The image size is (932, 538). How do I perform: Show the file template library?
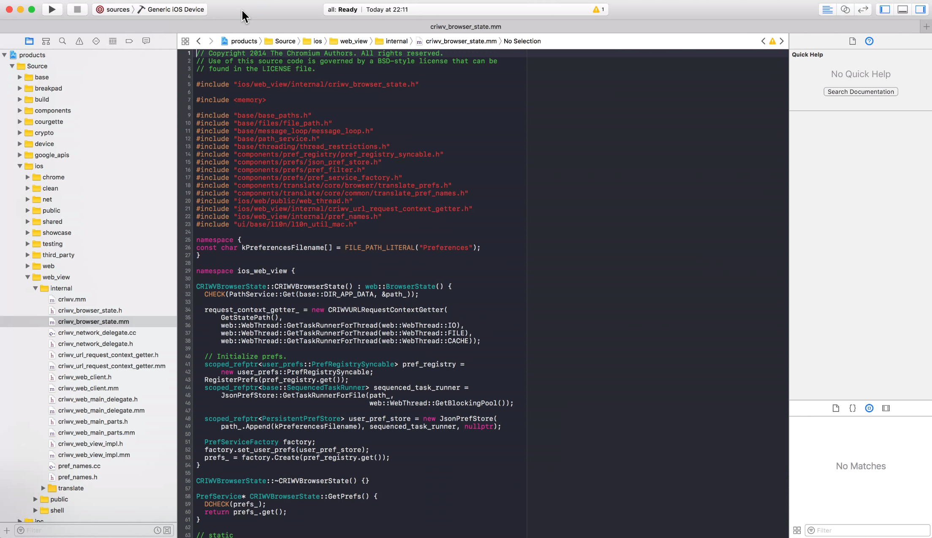click(836, 408)
